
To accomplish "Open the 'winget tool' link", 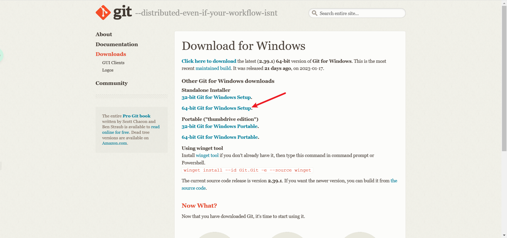I will (207, 155).
